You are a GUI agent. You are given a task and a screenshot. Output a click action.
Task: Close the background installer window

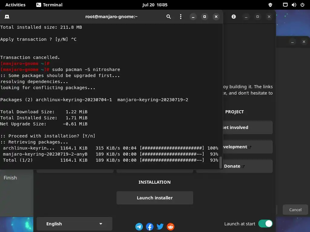coord(304,42)
